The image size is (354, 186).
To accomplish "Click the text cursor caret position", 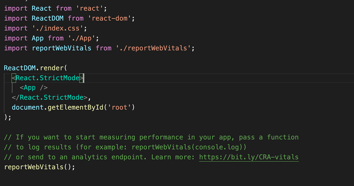I will [x=83, y=78].
